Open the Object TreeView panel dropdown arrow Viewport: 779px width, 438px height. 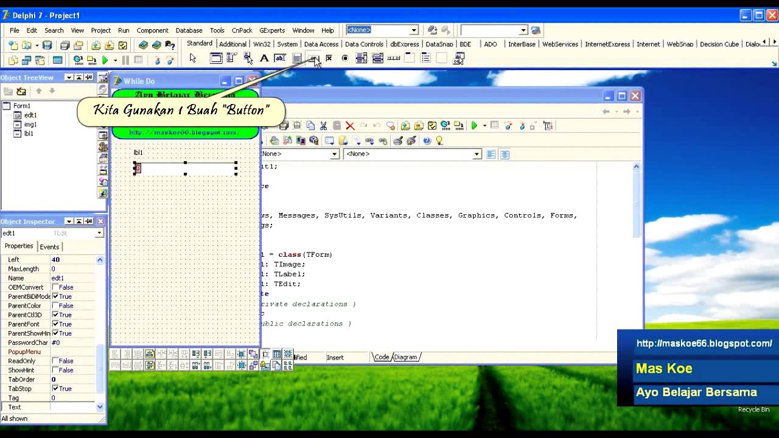(x=69, y=77)
